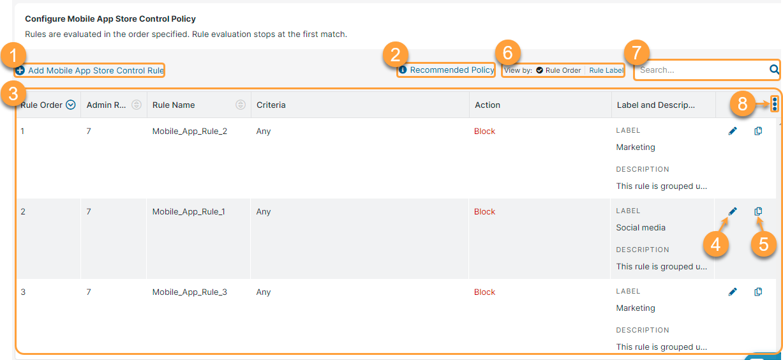Click the Recommended Policy info icon
Screen dimensions: 783x360
[x=403, y=70]
